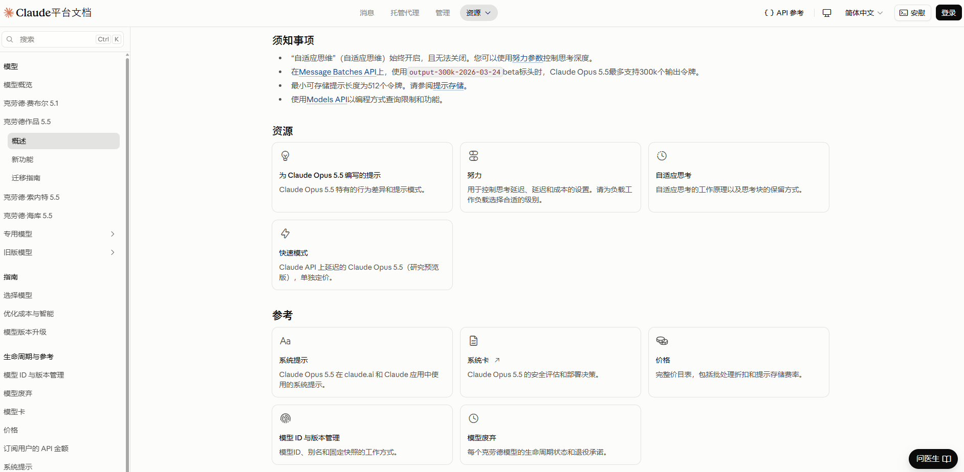This screenshot has height=472, width=964.
Task: Click the 努力 card's effort icon
Action: (474, 156)
